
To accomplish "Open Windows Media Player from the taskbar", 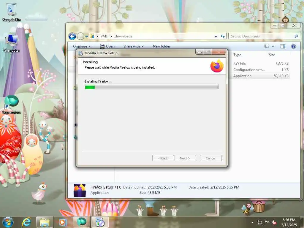I will (x=63, y=222).
